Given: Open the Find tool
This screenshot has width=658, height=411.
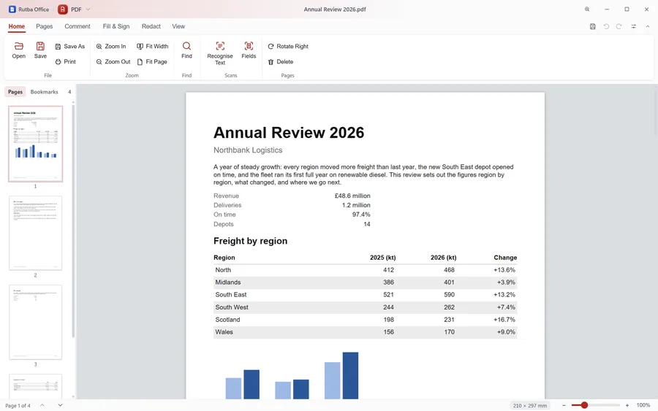Looking at the screenshot, I should 186,50.
